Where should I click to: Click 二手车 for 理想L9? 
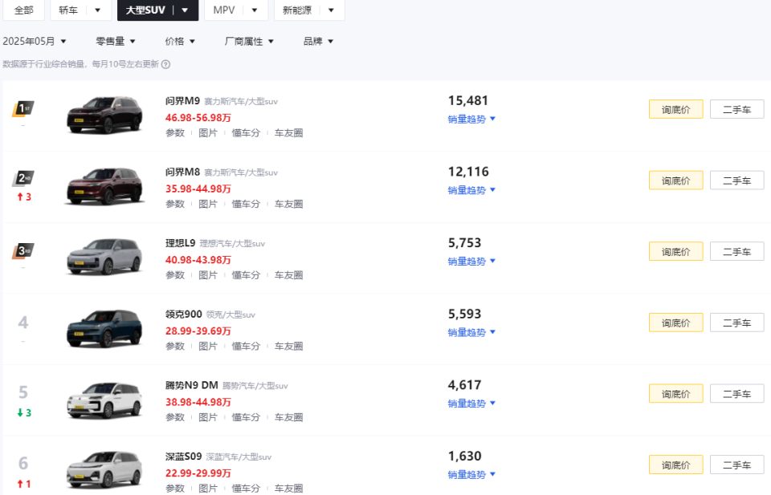pos(736,251)
